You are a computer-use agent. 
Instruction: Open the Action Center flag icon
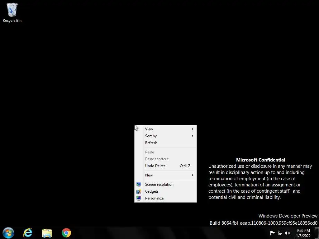(x=272, y=233)
